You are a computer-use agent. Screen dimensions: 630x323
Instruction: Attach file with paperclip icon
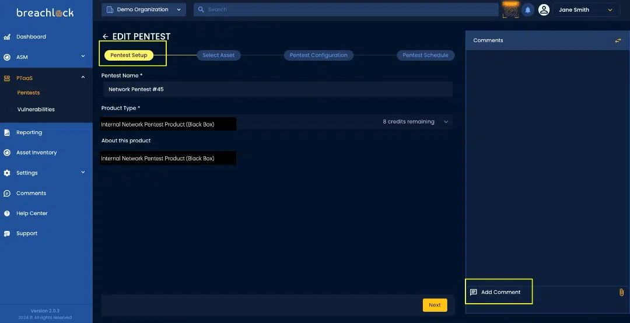pyautogui.click(x=621, y=293)
